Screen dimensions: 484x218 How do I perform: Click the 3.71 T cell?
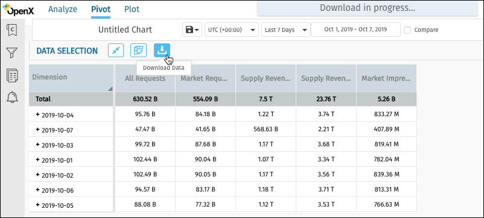[x=326, y=189]
